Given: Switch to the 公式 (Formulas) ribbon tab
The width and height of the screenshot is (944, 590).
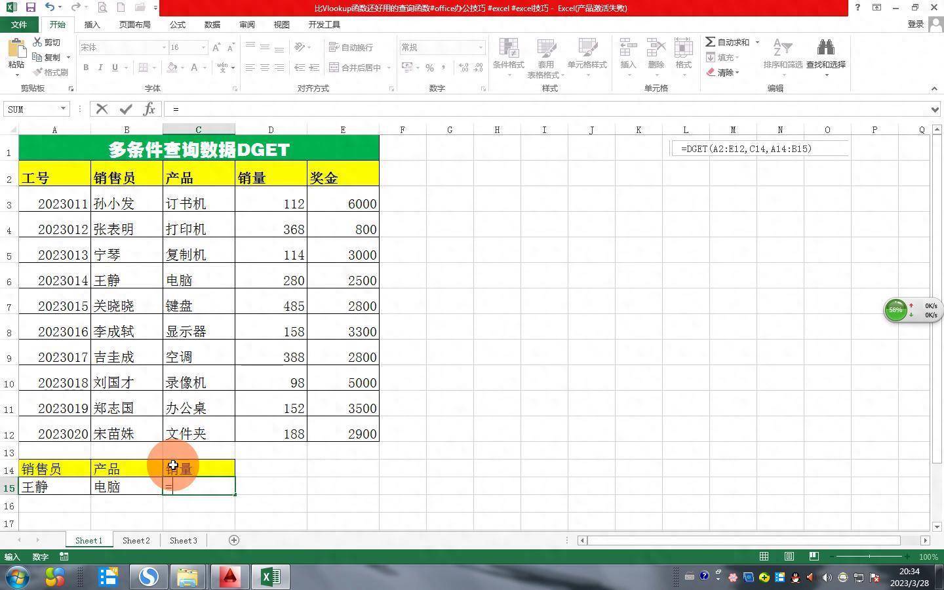Looking at the screenshot, I should (x=177, y=24).
